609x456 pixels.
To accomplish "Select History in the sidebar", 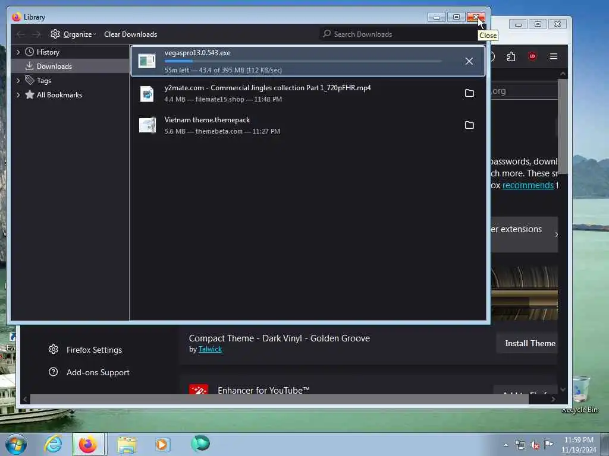I will pos(48,52).
